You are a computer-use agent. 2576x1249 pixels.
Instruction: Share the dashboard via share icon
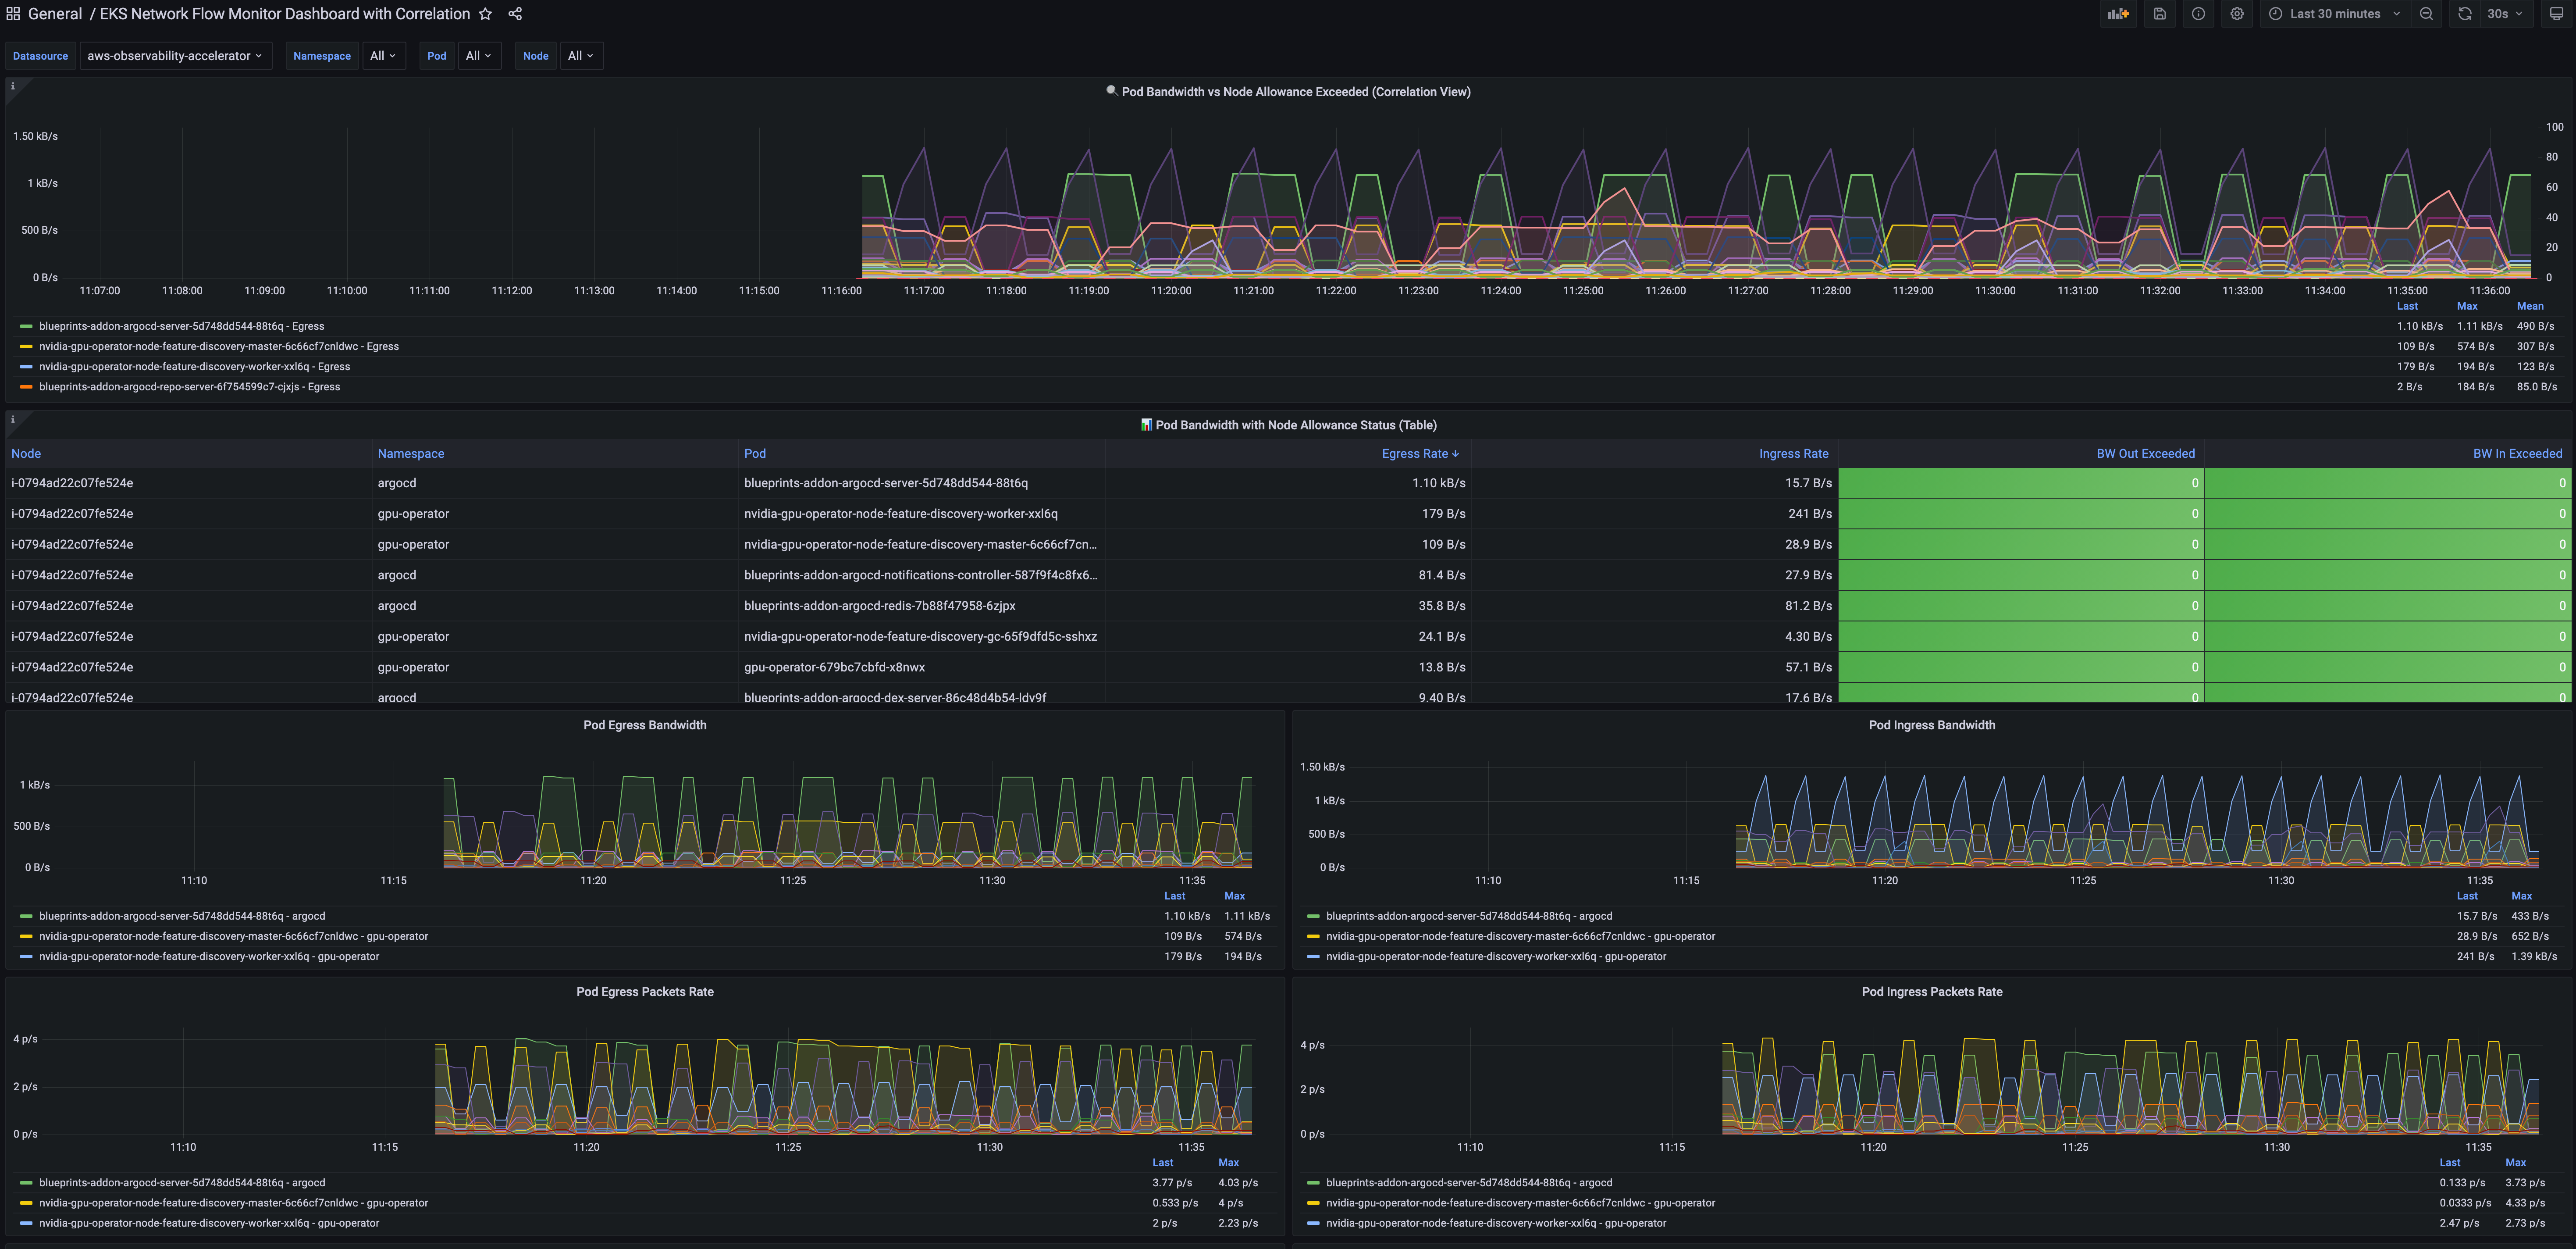(515, 14)
